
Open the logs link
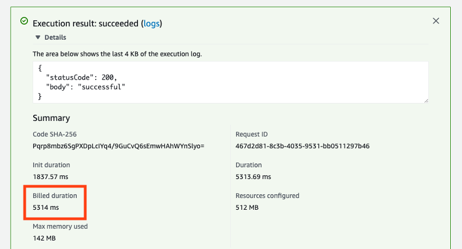coord(151,24)
